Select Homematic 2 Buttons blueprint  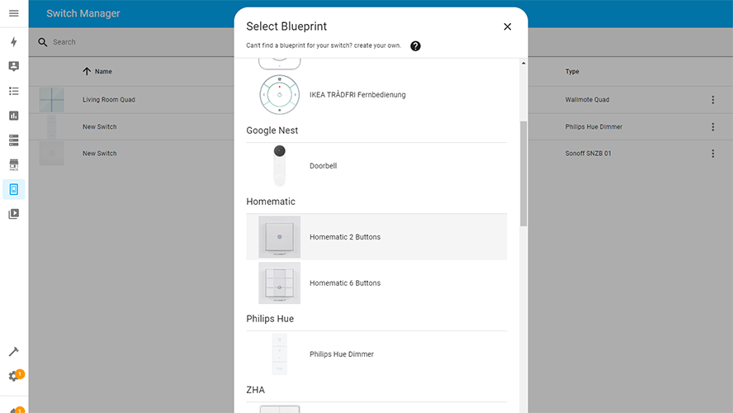376,237
